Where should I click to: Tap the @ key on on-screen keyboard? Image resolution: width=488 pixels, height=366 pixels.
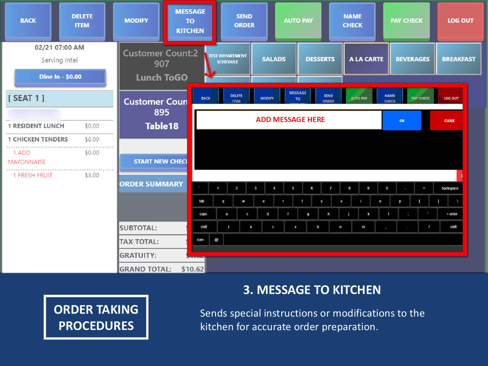(216, 240)
